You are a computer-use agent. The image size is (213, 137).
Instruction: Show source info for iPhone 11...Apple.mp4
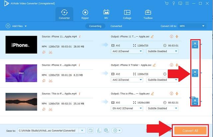(80, 37)
